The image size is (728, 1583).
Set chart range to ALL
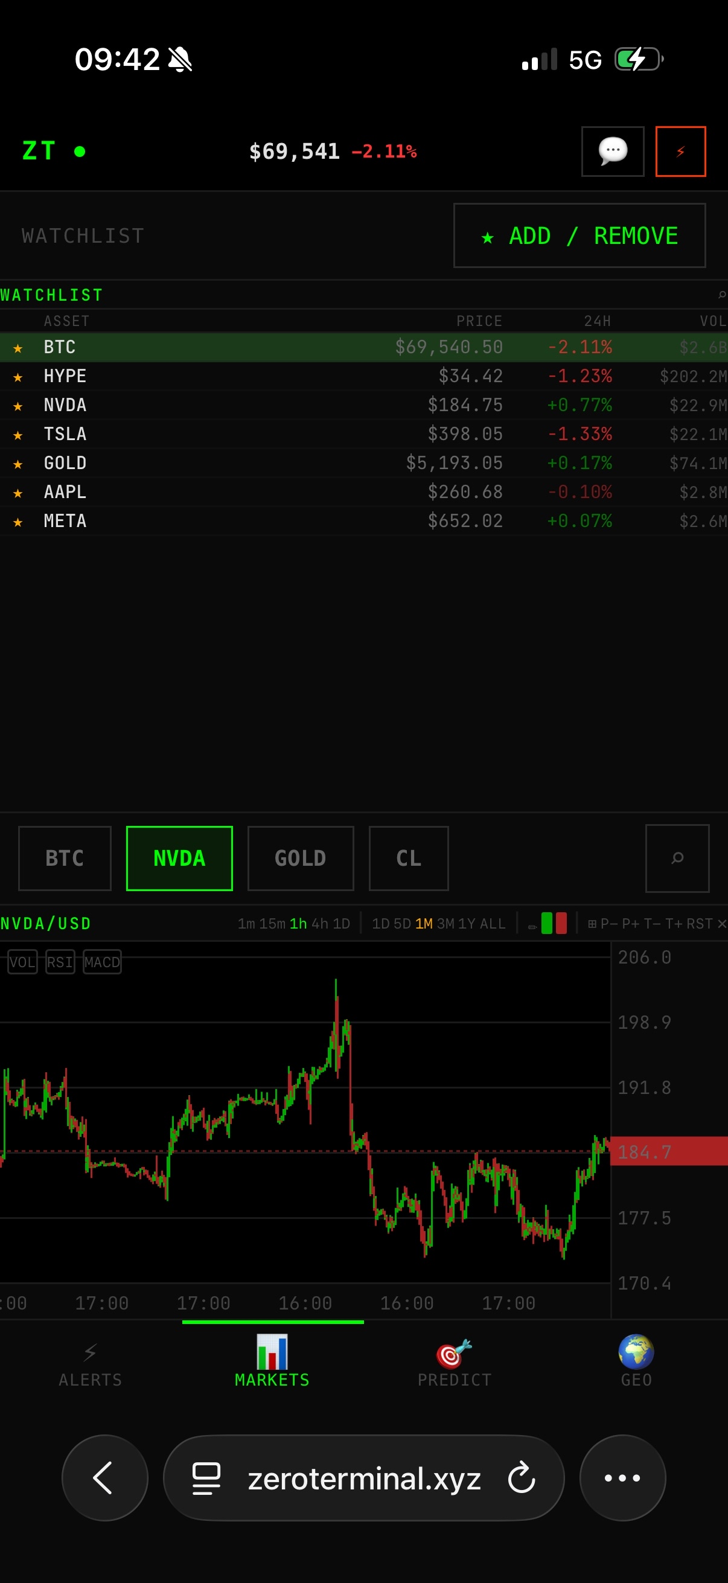(x=493, y=924)
